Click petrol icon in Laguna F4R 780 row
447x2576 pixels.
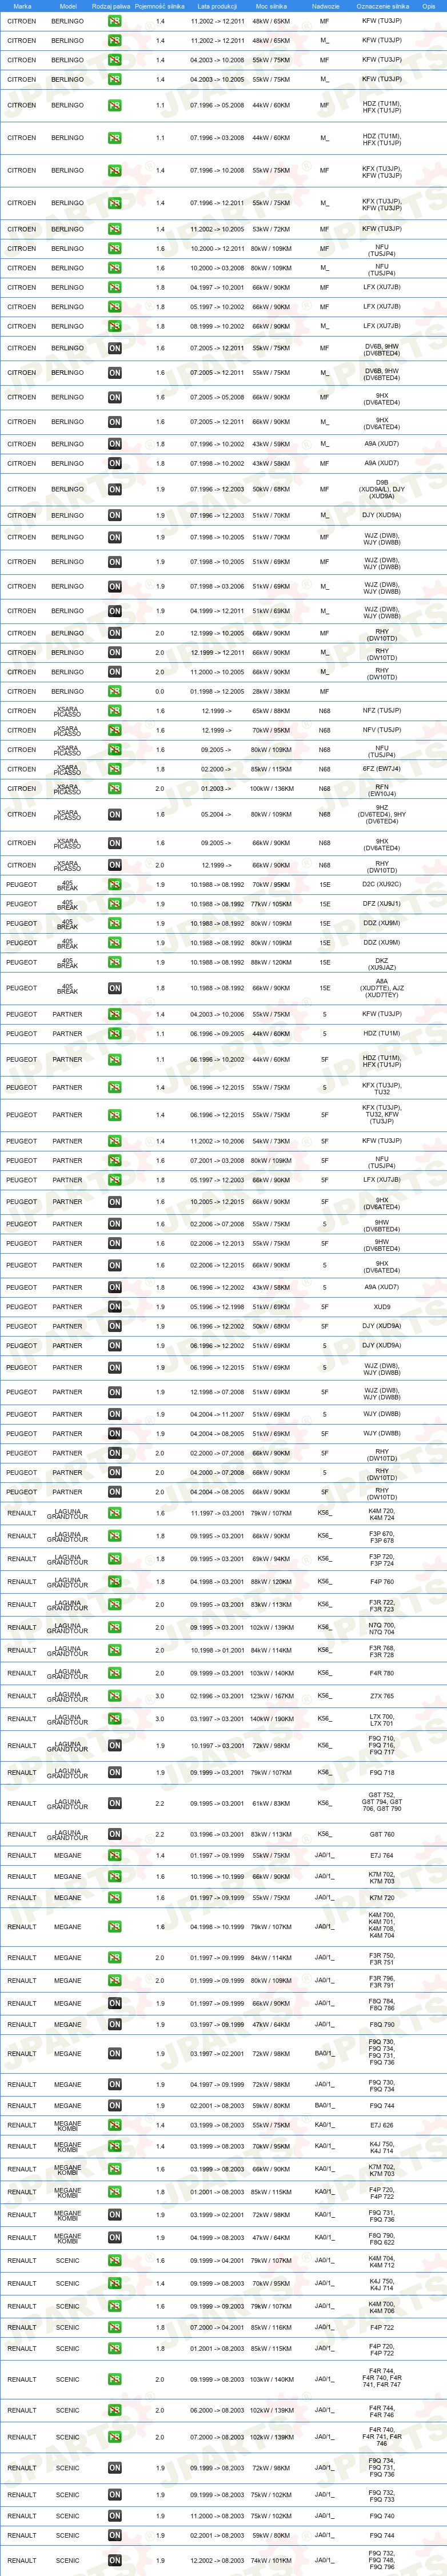tap(115, 1673)
